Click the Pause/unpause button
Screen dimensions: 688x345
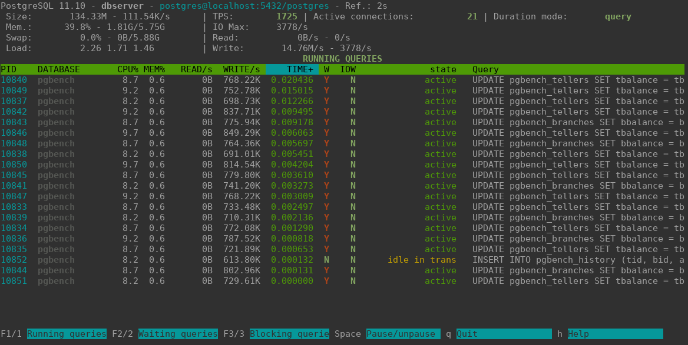403,334
